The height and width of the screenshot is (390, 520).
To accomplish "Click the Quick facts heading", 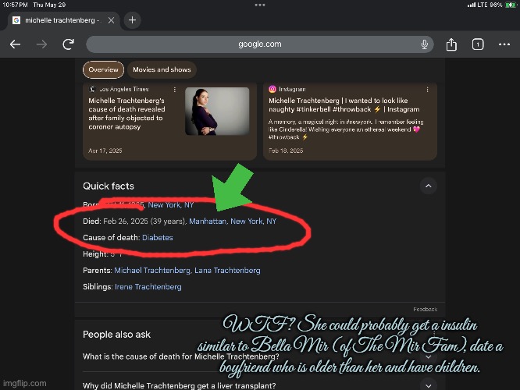I will point(109,186).
